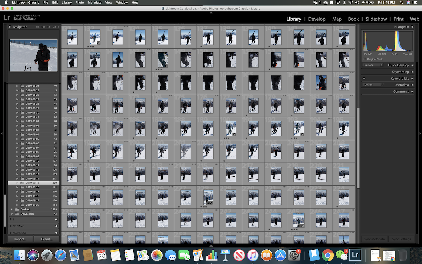This screenshot has width=422, height=264.
Task: Open System Preferences from the Dock
Action: tap(294, 255)
